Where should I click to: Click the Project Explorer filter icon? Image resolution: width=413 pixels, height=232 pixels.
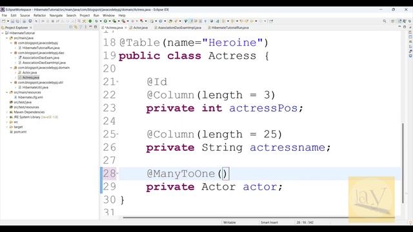[81, 27]
